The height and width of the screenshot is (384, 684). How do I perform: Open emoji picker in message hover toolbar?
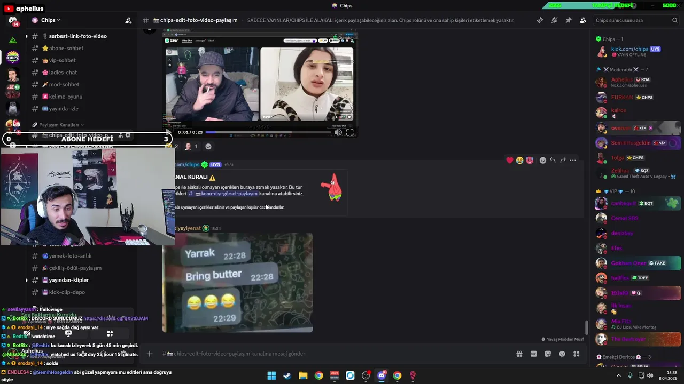[542, 160]
